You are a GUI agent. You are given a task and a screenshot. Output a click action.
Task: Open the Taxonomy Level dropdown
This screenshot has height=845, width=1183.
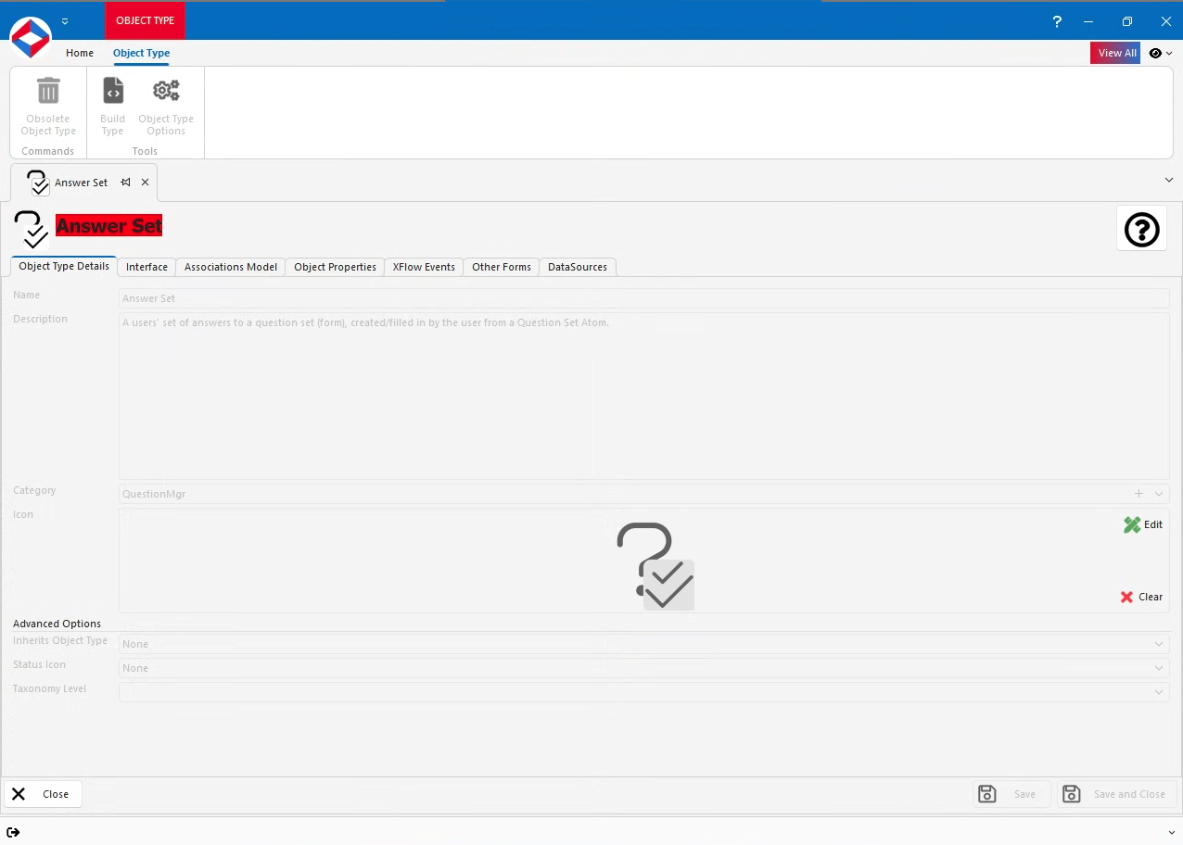tap(1158, 691)
